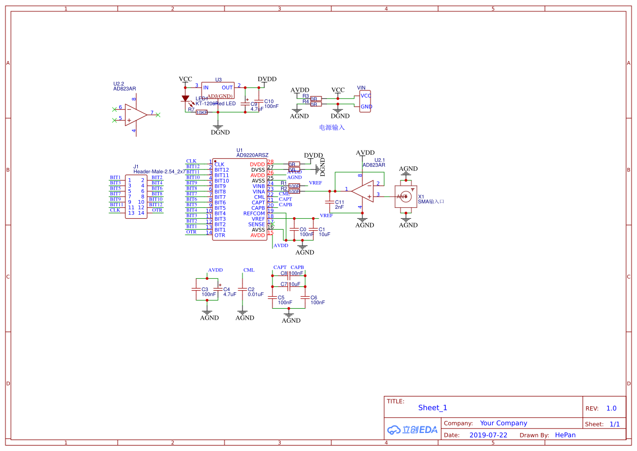
Task: Select the C11 capacitor symbol
Action: (x=330, y=202)
